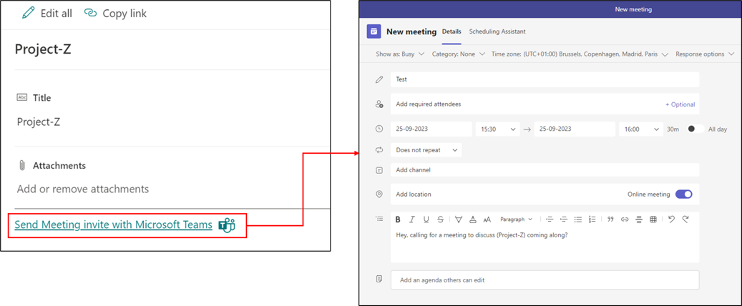This screenshot has height=306, width=742.
Task: Click the 30m duration label
Action: pos(673,129)
